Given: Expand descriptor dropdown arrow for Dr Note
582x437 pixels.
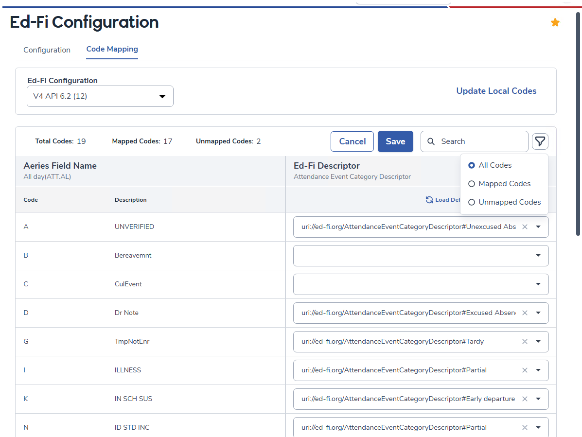Looking at the screenshot, I should (538, 313).
